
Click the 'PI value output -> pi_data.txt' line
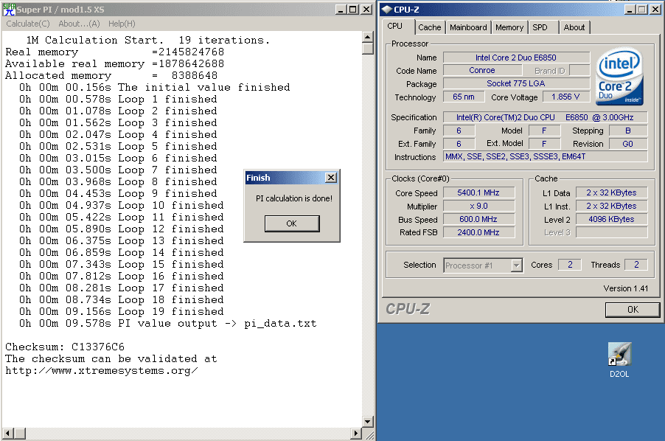click(167, 324)
